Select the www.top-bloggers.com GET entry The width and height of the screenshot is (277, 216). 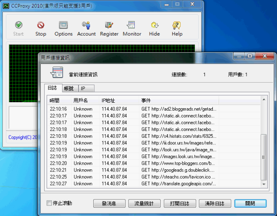point(178,163)
